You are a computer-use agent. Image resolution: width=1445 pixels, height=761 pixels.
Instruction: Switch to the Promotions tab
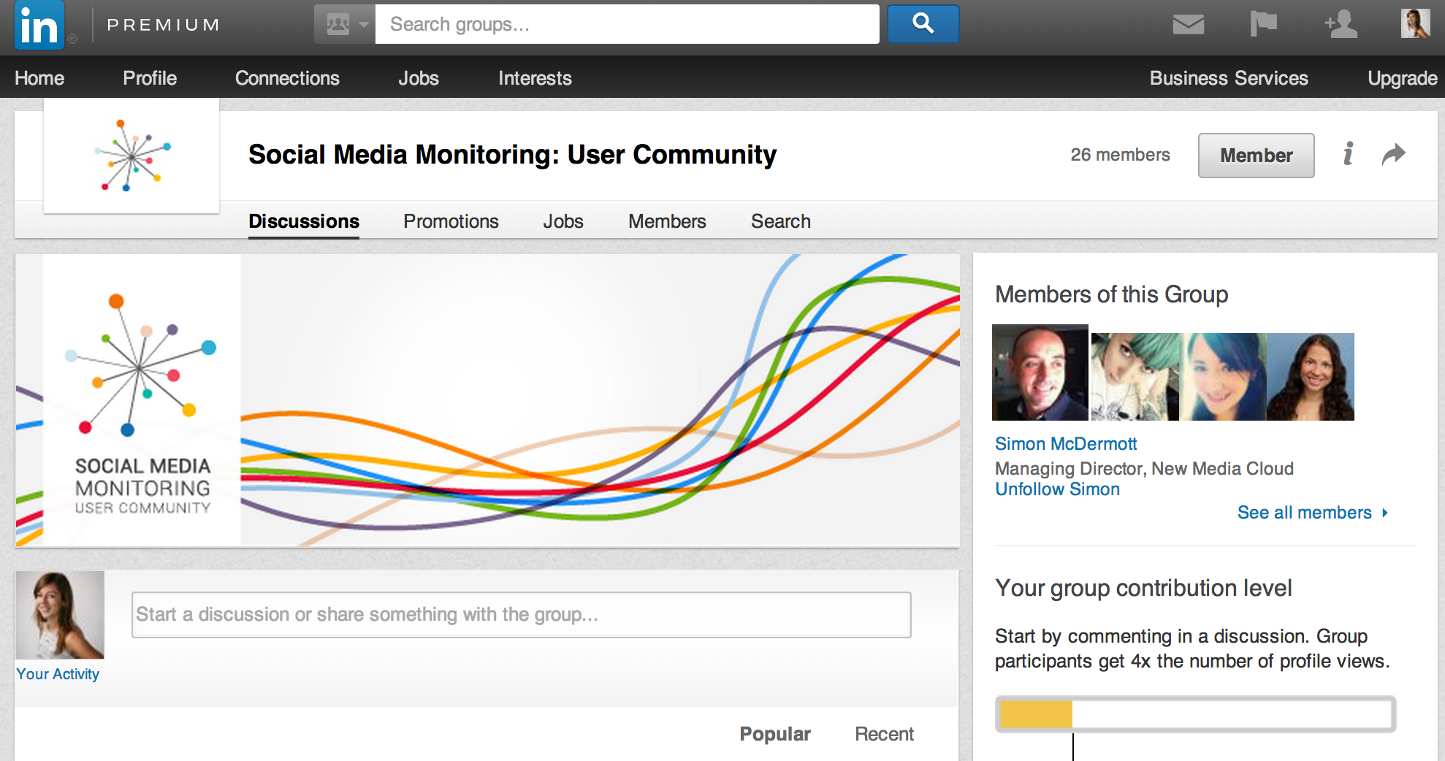451,221
